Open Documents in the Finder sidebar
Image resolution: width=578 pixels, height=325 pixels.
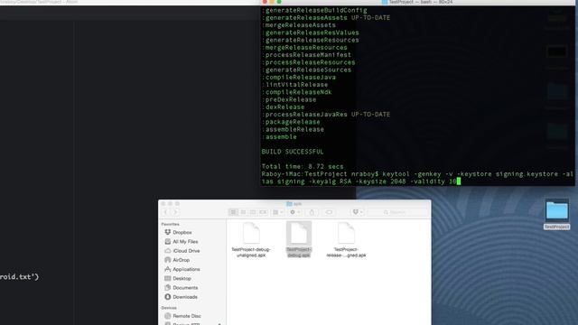[x=185, y=288]
